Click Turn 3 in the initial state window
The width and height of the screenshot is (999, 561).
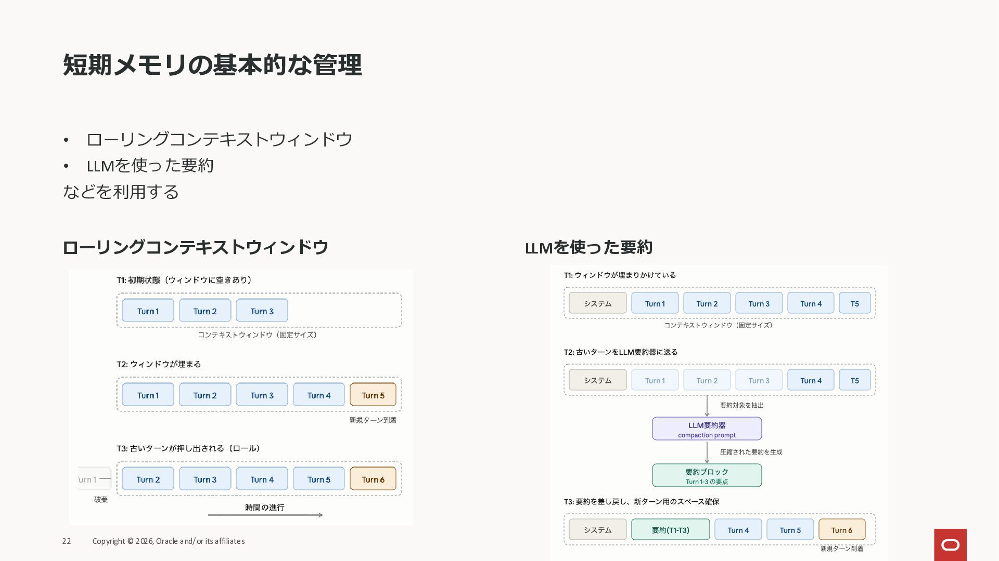[x=262, y=311]
